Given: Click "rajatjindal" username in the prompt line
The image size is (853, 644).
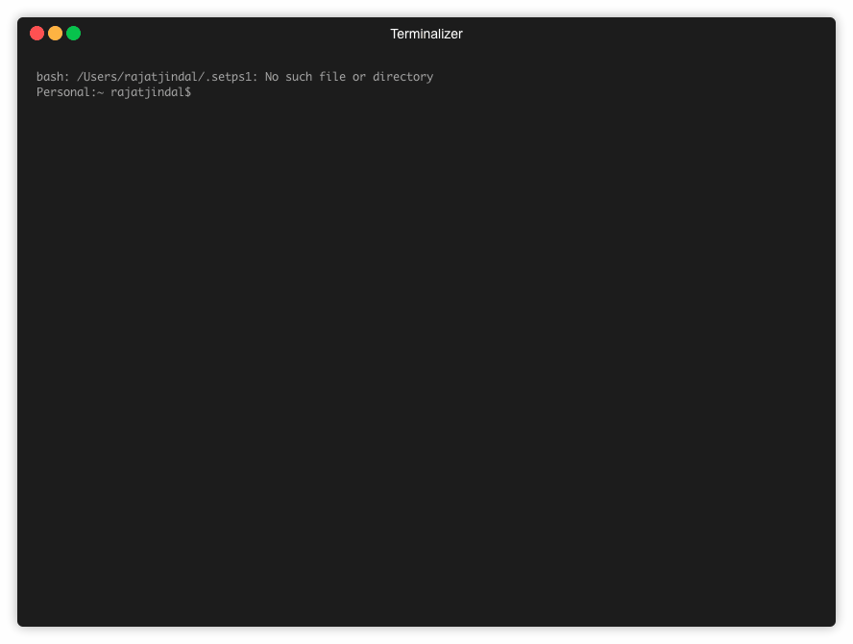Looking at the screenshot, I should [147, 92].
